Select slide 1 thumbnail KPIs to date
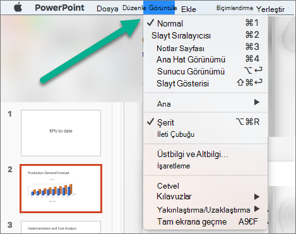Image resolution: width=296 pixels, height=234 pixels. tap(61, 133)
